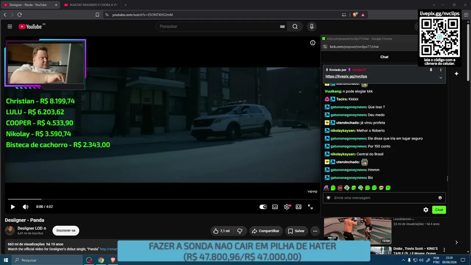Reload the YouTube page

(x=20, y=15)
